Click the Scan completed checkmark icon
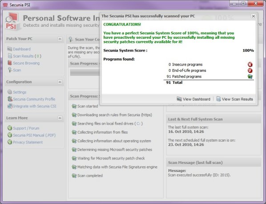Image resolution: width=266 pixels, height=204 pixels. 74,175
